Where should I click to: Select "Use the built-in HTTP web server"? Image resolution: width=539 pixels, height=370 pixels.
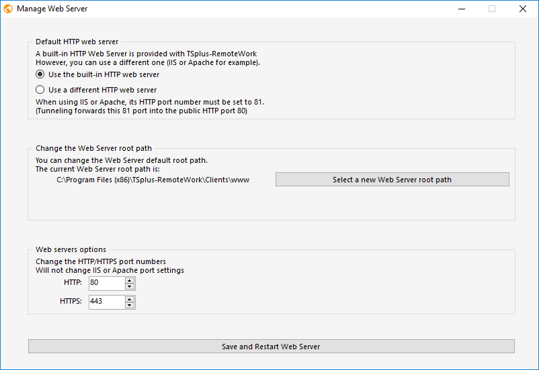[x=40, y=74]
